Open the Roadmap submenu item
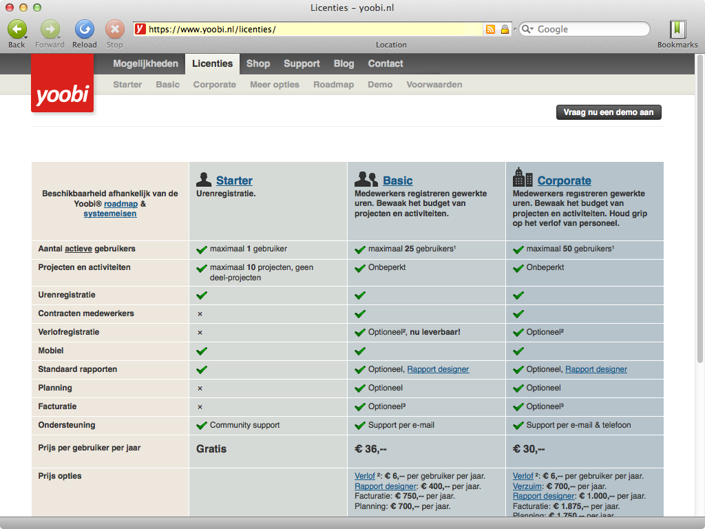 click(334, 85)
